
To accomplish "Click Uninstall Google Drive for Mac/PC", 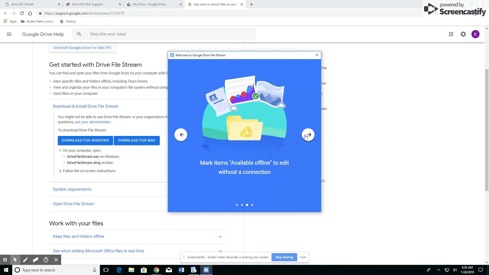I will [82, 48].
